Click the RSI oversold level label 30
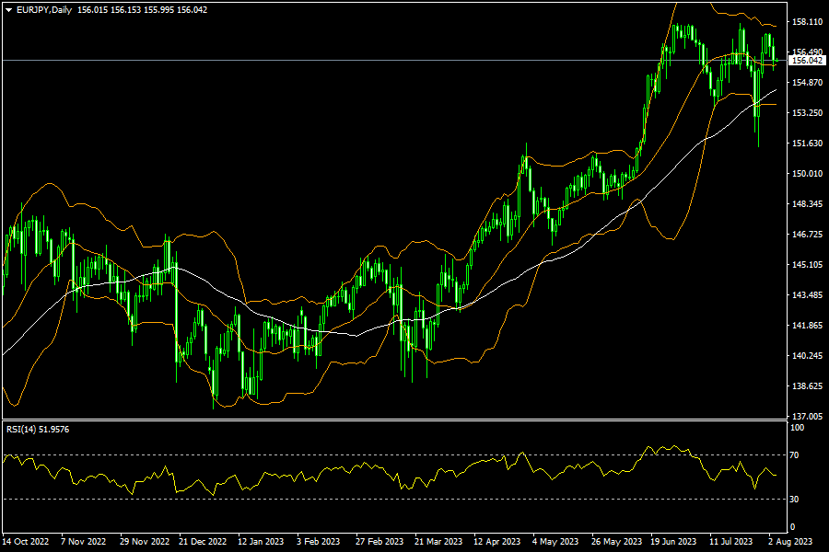The height and width of the screenshot is (552, 829). 794,500
